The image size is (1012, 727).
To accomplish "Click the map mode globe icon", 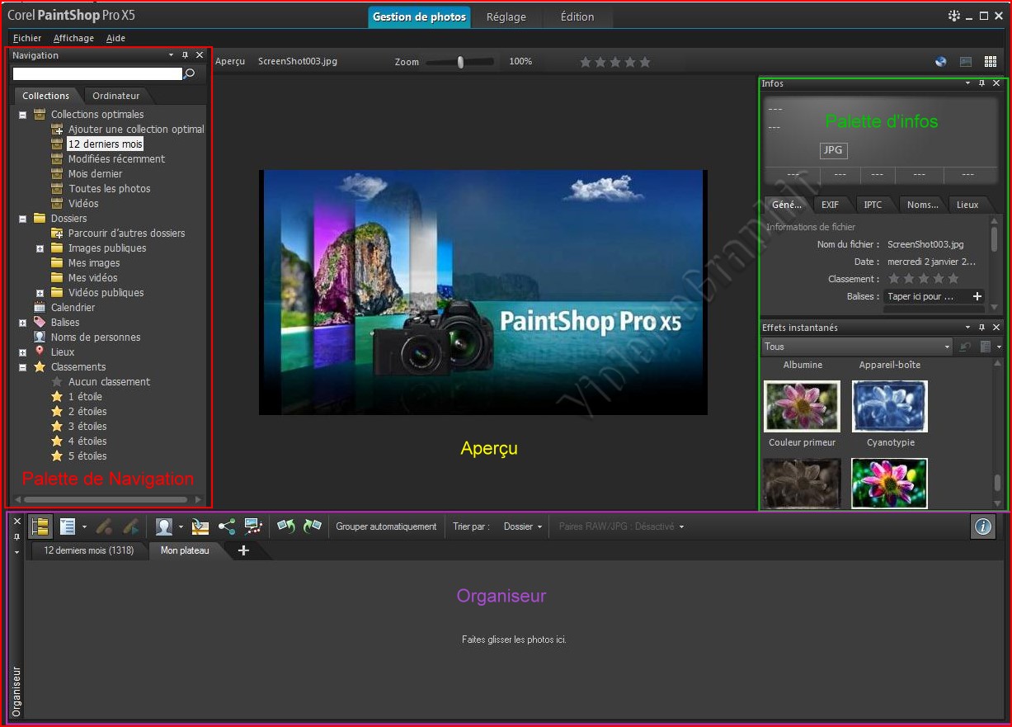I will [x=941, y=62].
